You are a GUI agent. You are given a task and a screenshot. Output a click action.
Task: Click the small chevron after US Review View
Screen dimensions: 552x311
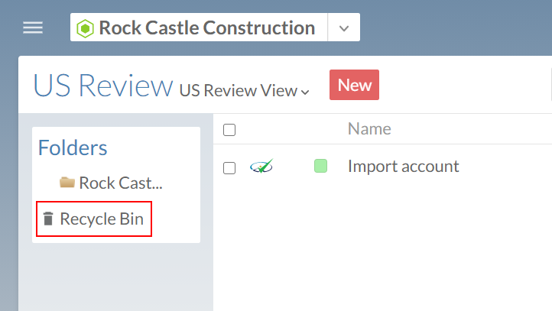click(x=306, y=92)
